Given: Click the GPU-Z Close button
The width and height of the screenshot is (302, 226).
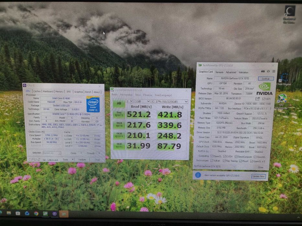Looking at the screenshot, I should (260, 167).
